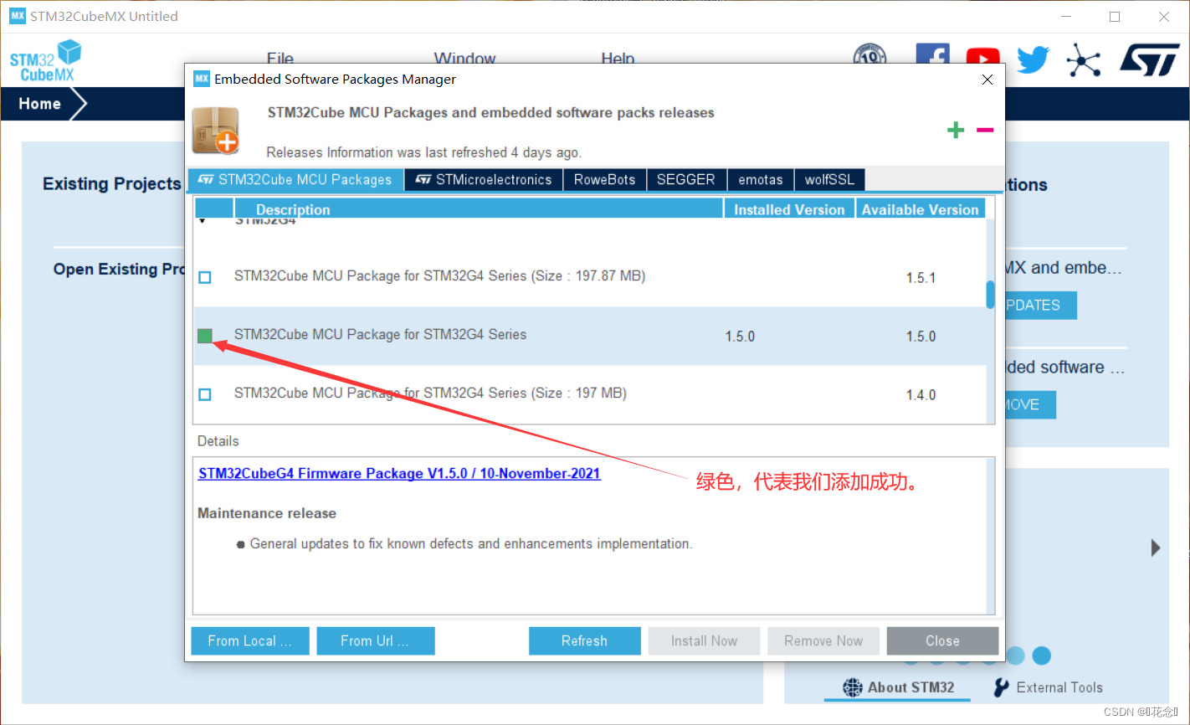Click the Available Version column header
Screen dimensions: 1190x725
tap(921, 209)
